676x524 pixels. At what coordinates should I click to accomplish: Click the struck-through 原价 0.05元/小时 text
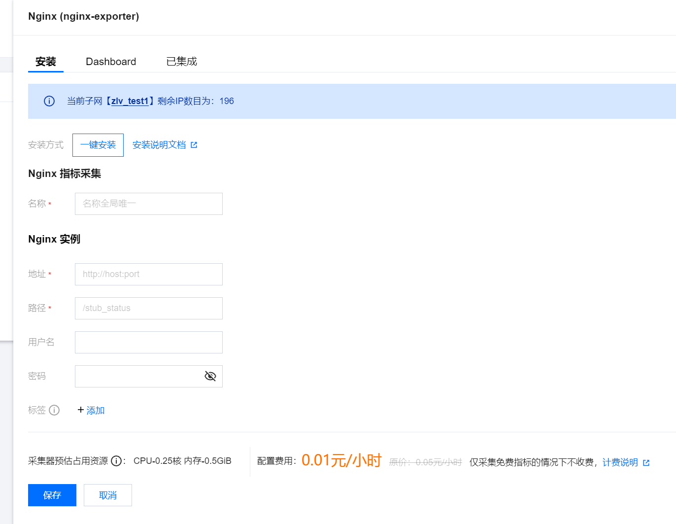coord(426,462)
